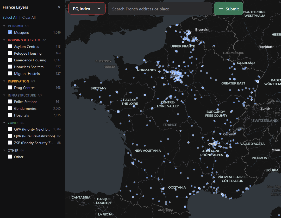Click the DEPRIVATION heading text
Image resolution: width=281 pixels, height=218 pixels.
pyautogui.click(x=18, y=81)
